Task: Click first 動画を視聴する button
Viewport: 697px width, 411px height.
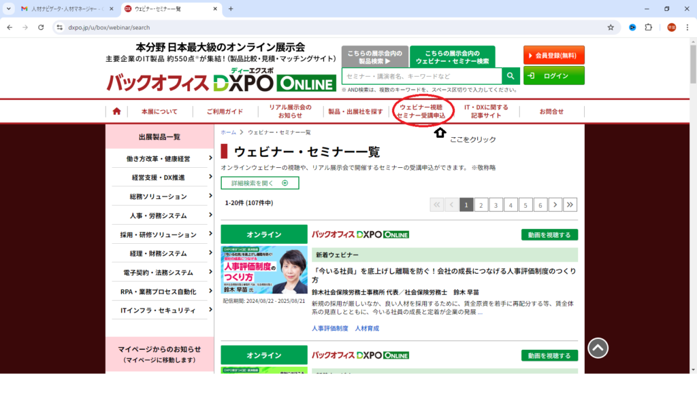Action: coord(549,235)
